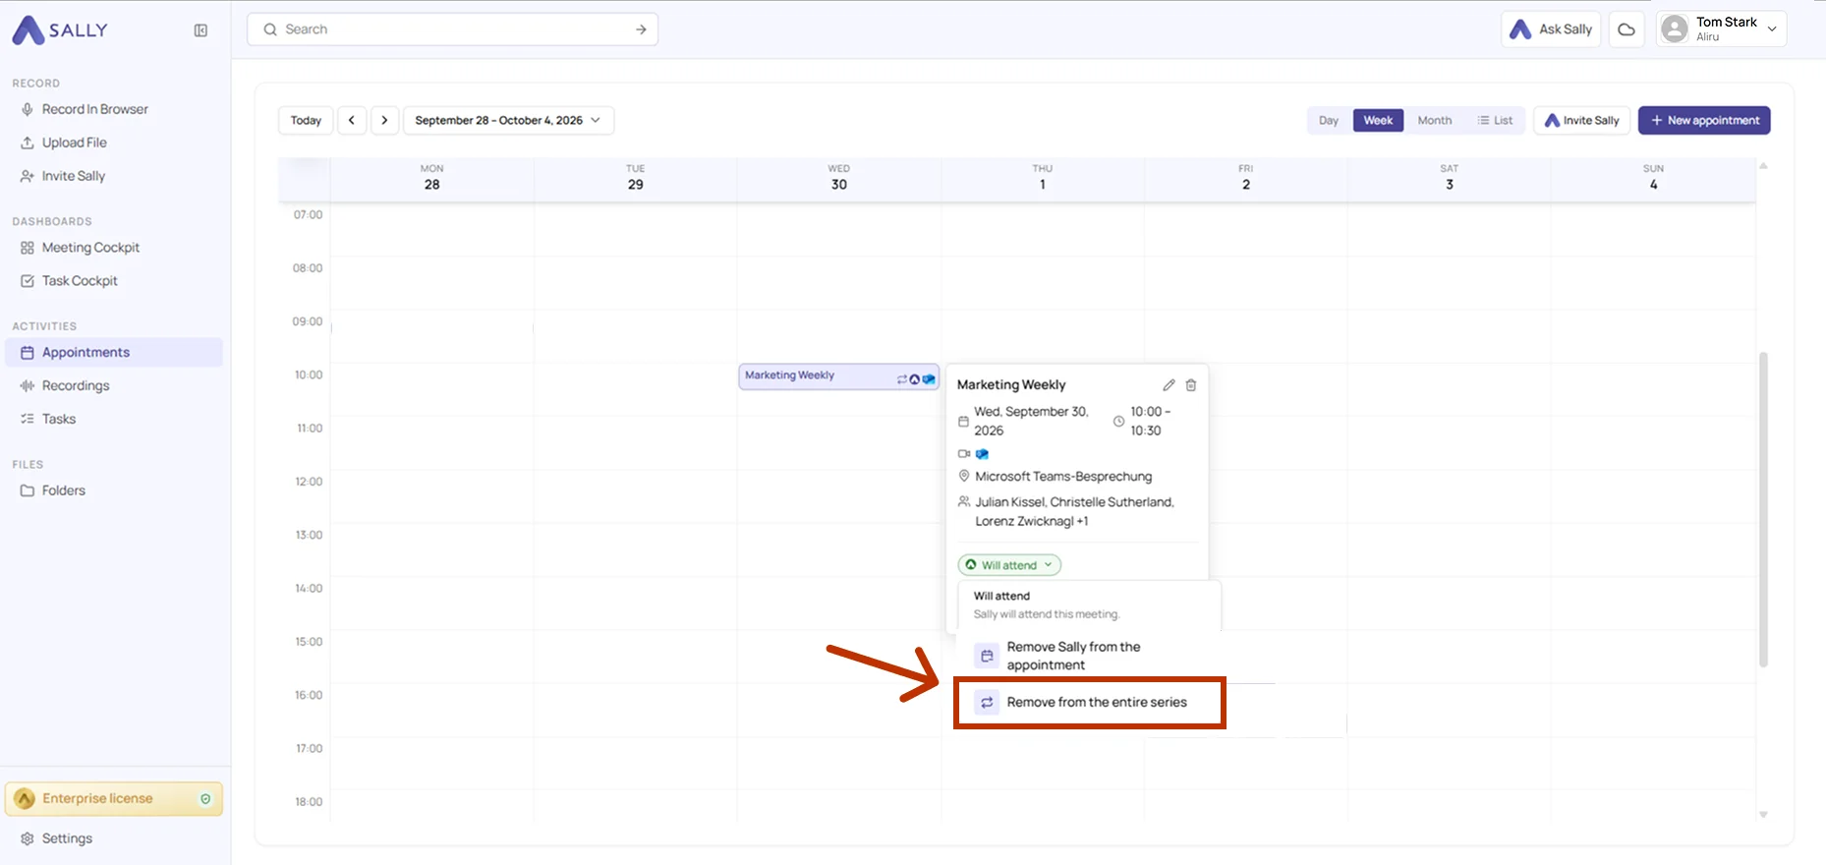Click the calendar vertical scrollbar
Image resolution: width=1826 pixels, height=865 pixels.
pyautogui.click(x=1763, y=509)
